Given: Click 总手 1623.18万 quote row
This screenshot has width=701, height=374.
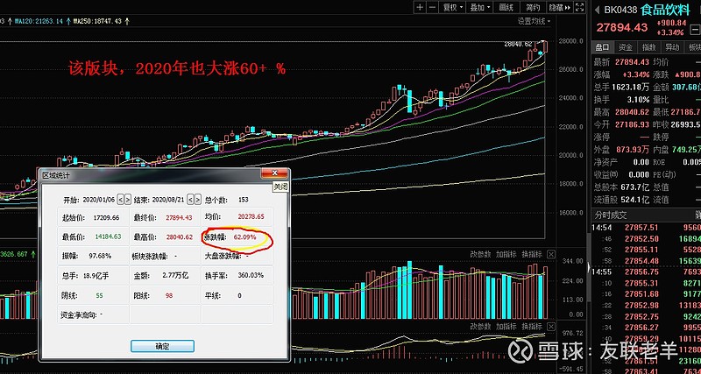Looking at the screenshot, I should (621, 87).
